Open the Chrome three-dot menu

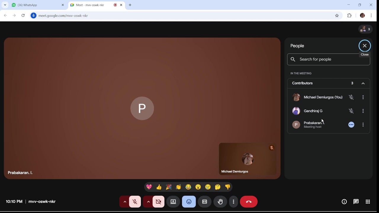click(x=371, y=16)
